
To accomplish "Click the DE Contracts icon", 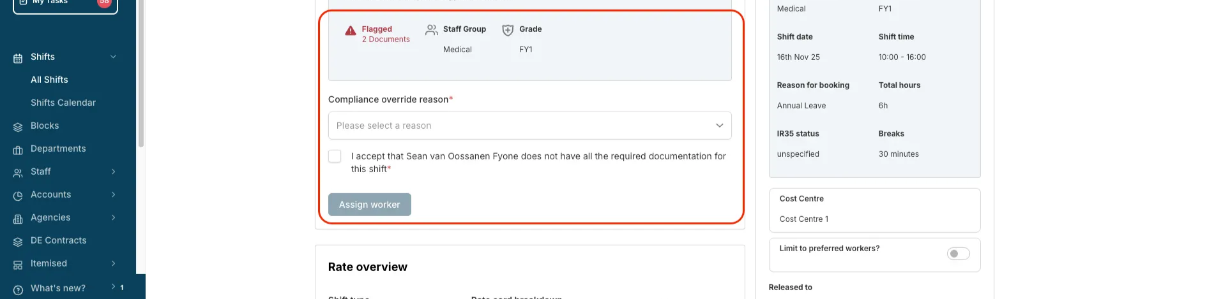I will tap(18, 241).
